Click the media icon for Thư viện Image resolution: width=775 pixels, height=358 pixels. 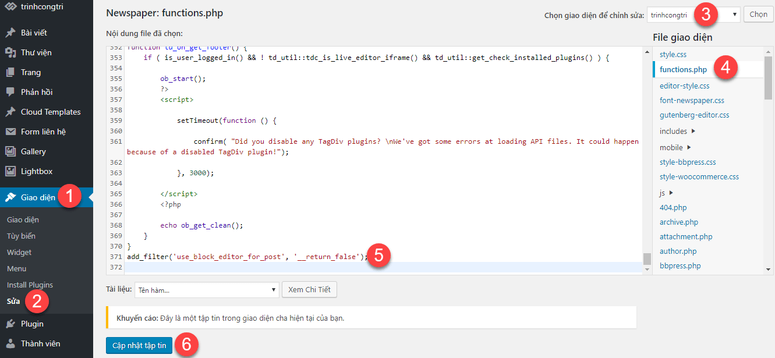[10, 52]
